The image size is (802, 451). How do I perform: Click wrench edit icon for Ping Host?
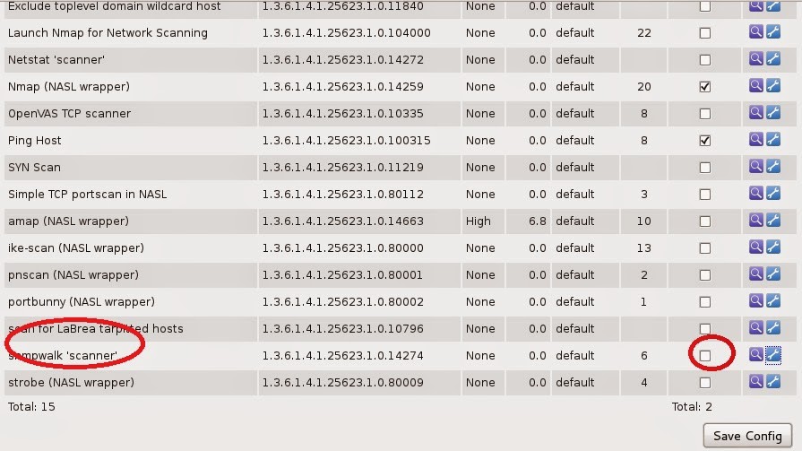tap(773, 141)
